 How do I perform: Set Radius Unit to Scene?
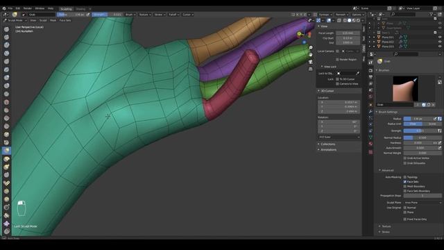pyautogui.click(x=432, y=124)
